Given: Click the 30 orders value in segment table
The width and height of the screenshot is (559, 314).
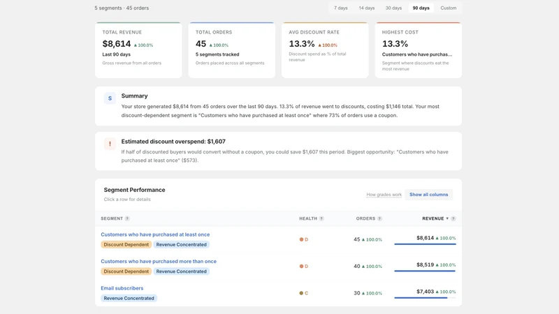Looking at the screenshot, I should (356, 293).
